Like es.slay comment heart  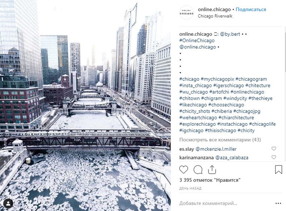coord(274,149)
